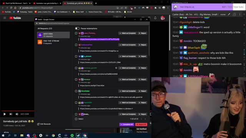
Task: Open Live Dashboard bookmark
Action: coord(62,12)
